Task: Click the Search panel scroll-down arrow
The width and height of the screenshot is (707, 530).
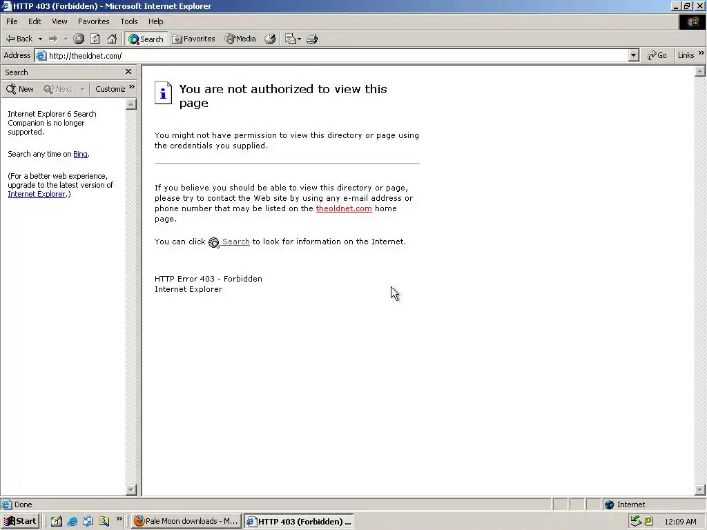Action: pos(131,490)
